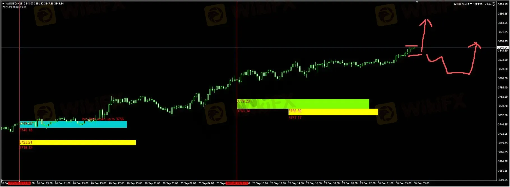Screen dimensions: 510x187
Task: Click the 3909.15 value on price scale
Action: point(503,4)
